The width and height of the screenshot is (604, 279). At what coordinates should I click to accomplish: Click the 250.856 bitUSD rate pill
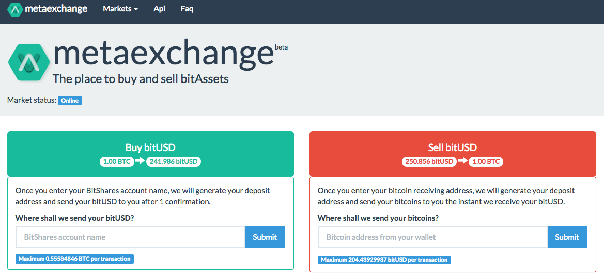(429, 162)
